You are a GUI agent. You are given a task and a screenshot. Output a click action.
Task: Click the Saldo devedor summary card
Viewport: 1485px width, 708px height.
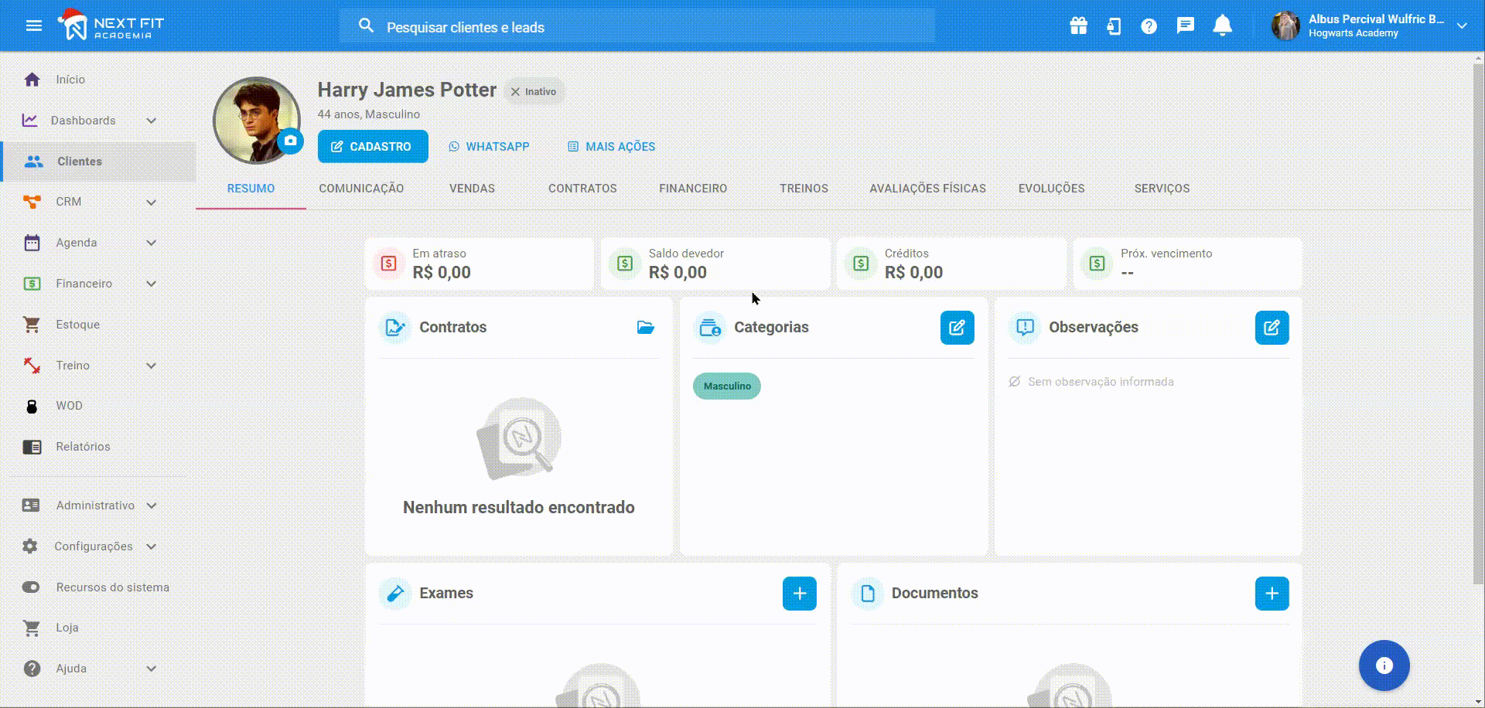(715, 264)
